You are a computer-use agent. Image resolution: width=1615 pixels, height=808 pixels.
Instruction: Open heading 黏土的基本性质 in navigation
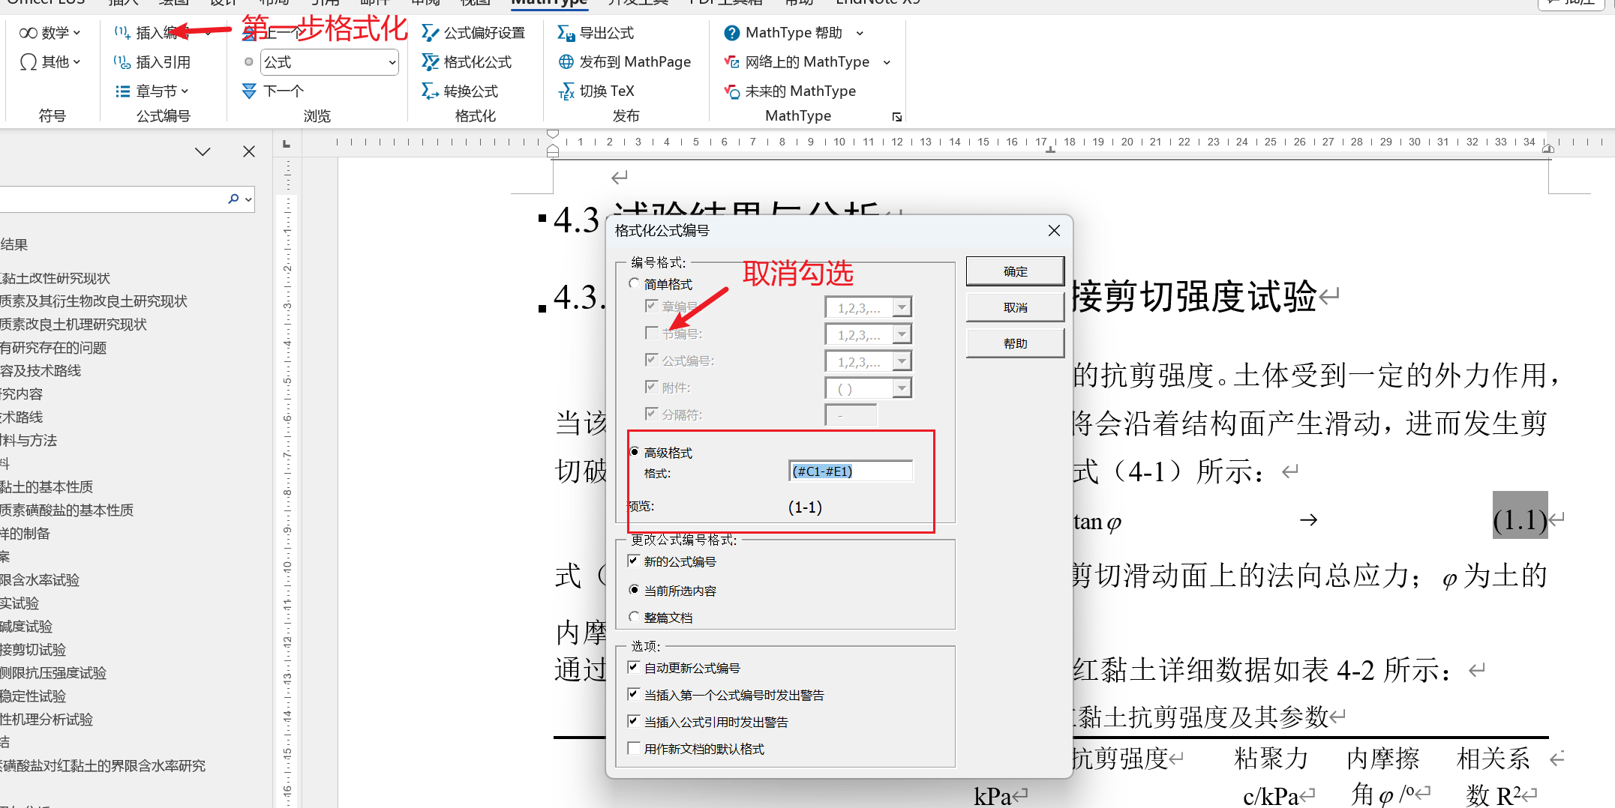(47, 487)
